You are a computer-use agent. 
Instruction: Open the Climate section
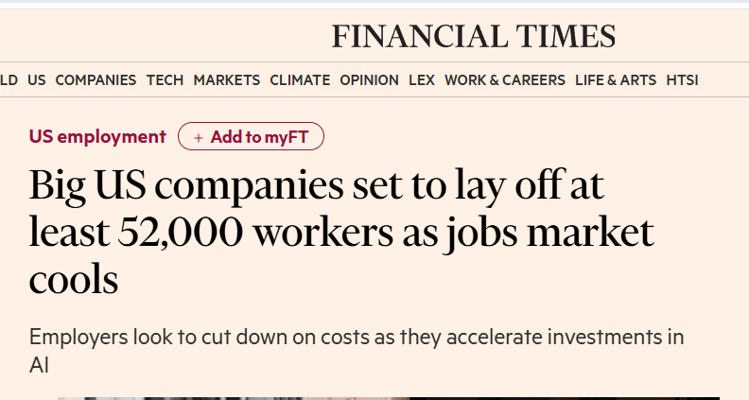(300, 80)
